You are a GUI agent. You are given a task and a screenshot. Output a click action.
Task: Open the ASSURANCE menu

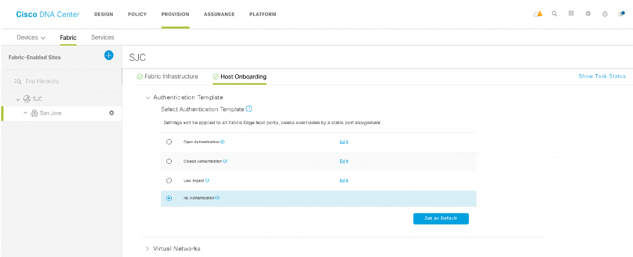click(219, 14)
